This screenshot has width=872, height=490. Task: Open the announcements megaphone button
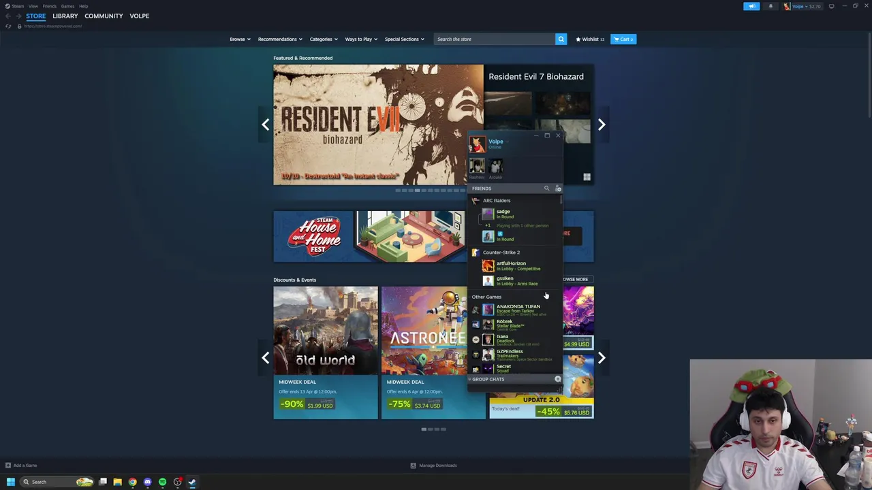click(x=751, y=6)
